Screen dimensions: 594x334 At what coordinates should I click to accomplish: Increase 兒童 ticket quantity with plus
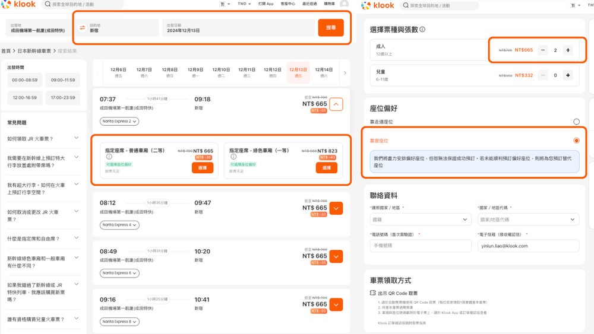tap(568, 75)
